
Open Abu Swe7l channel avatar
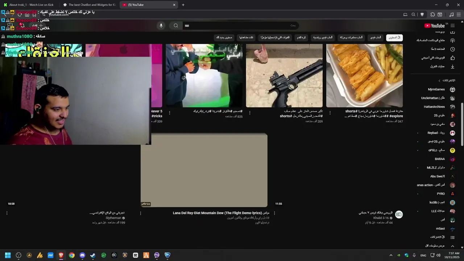click(452, 176)
